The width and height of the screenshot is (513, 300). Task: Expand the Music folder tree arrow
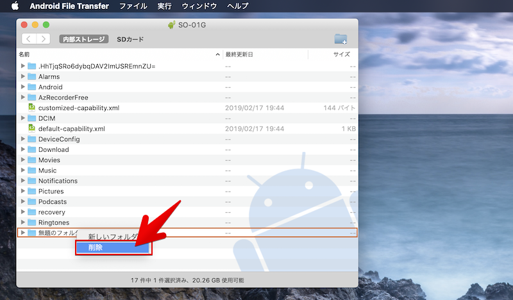pos(23,171)
